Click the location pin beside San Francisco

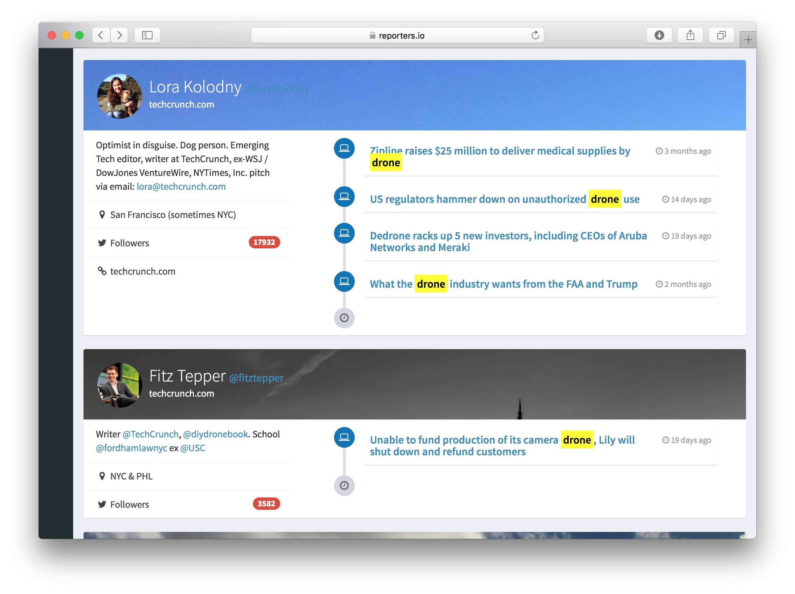tap(102, 215)
